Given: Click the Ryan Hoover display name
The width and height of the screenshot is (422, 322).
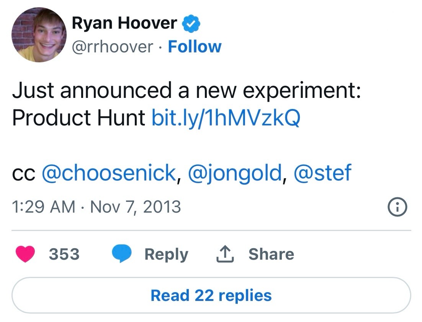Looking at the screenshot, I should pos(124,24).
